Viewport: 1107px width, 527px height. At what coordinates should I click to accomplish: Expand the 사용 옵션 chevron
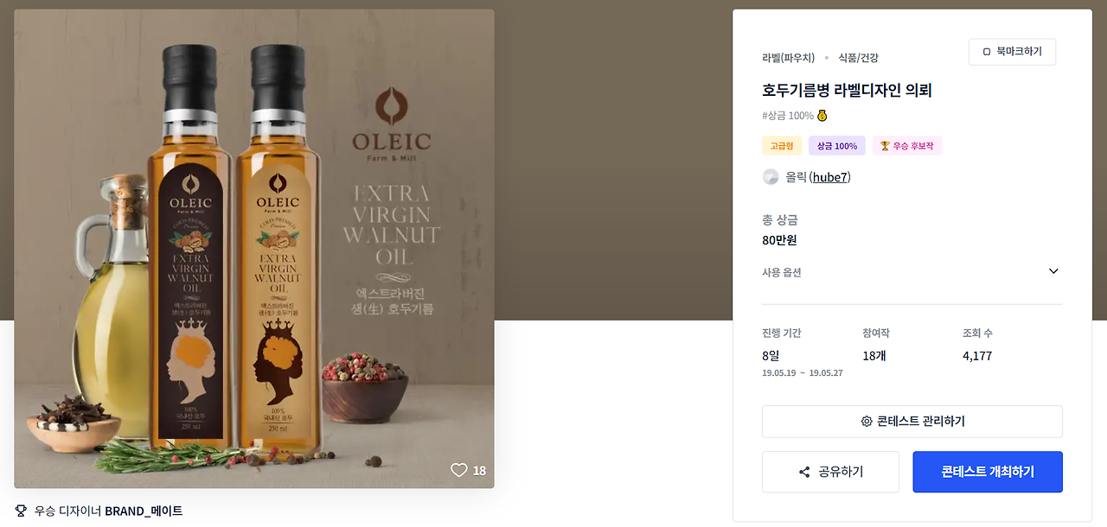[1053, 271]
